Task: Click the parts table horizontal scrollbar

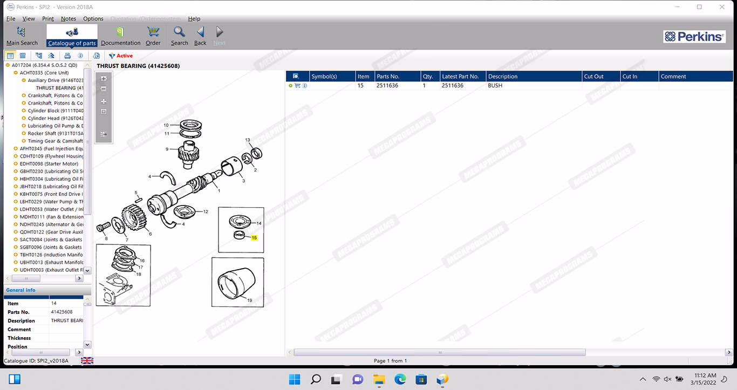Action: point(440,352)
